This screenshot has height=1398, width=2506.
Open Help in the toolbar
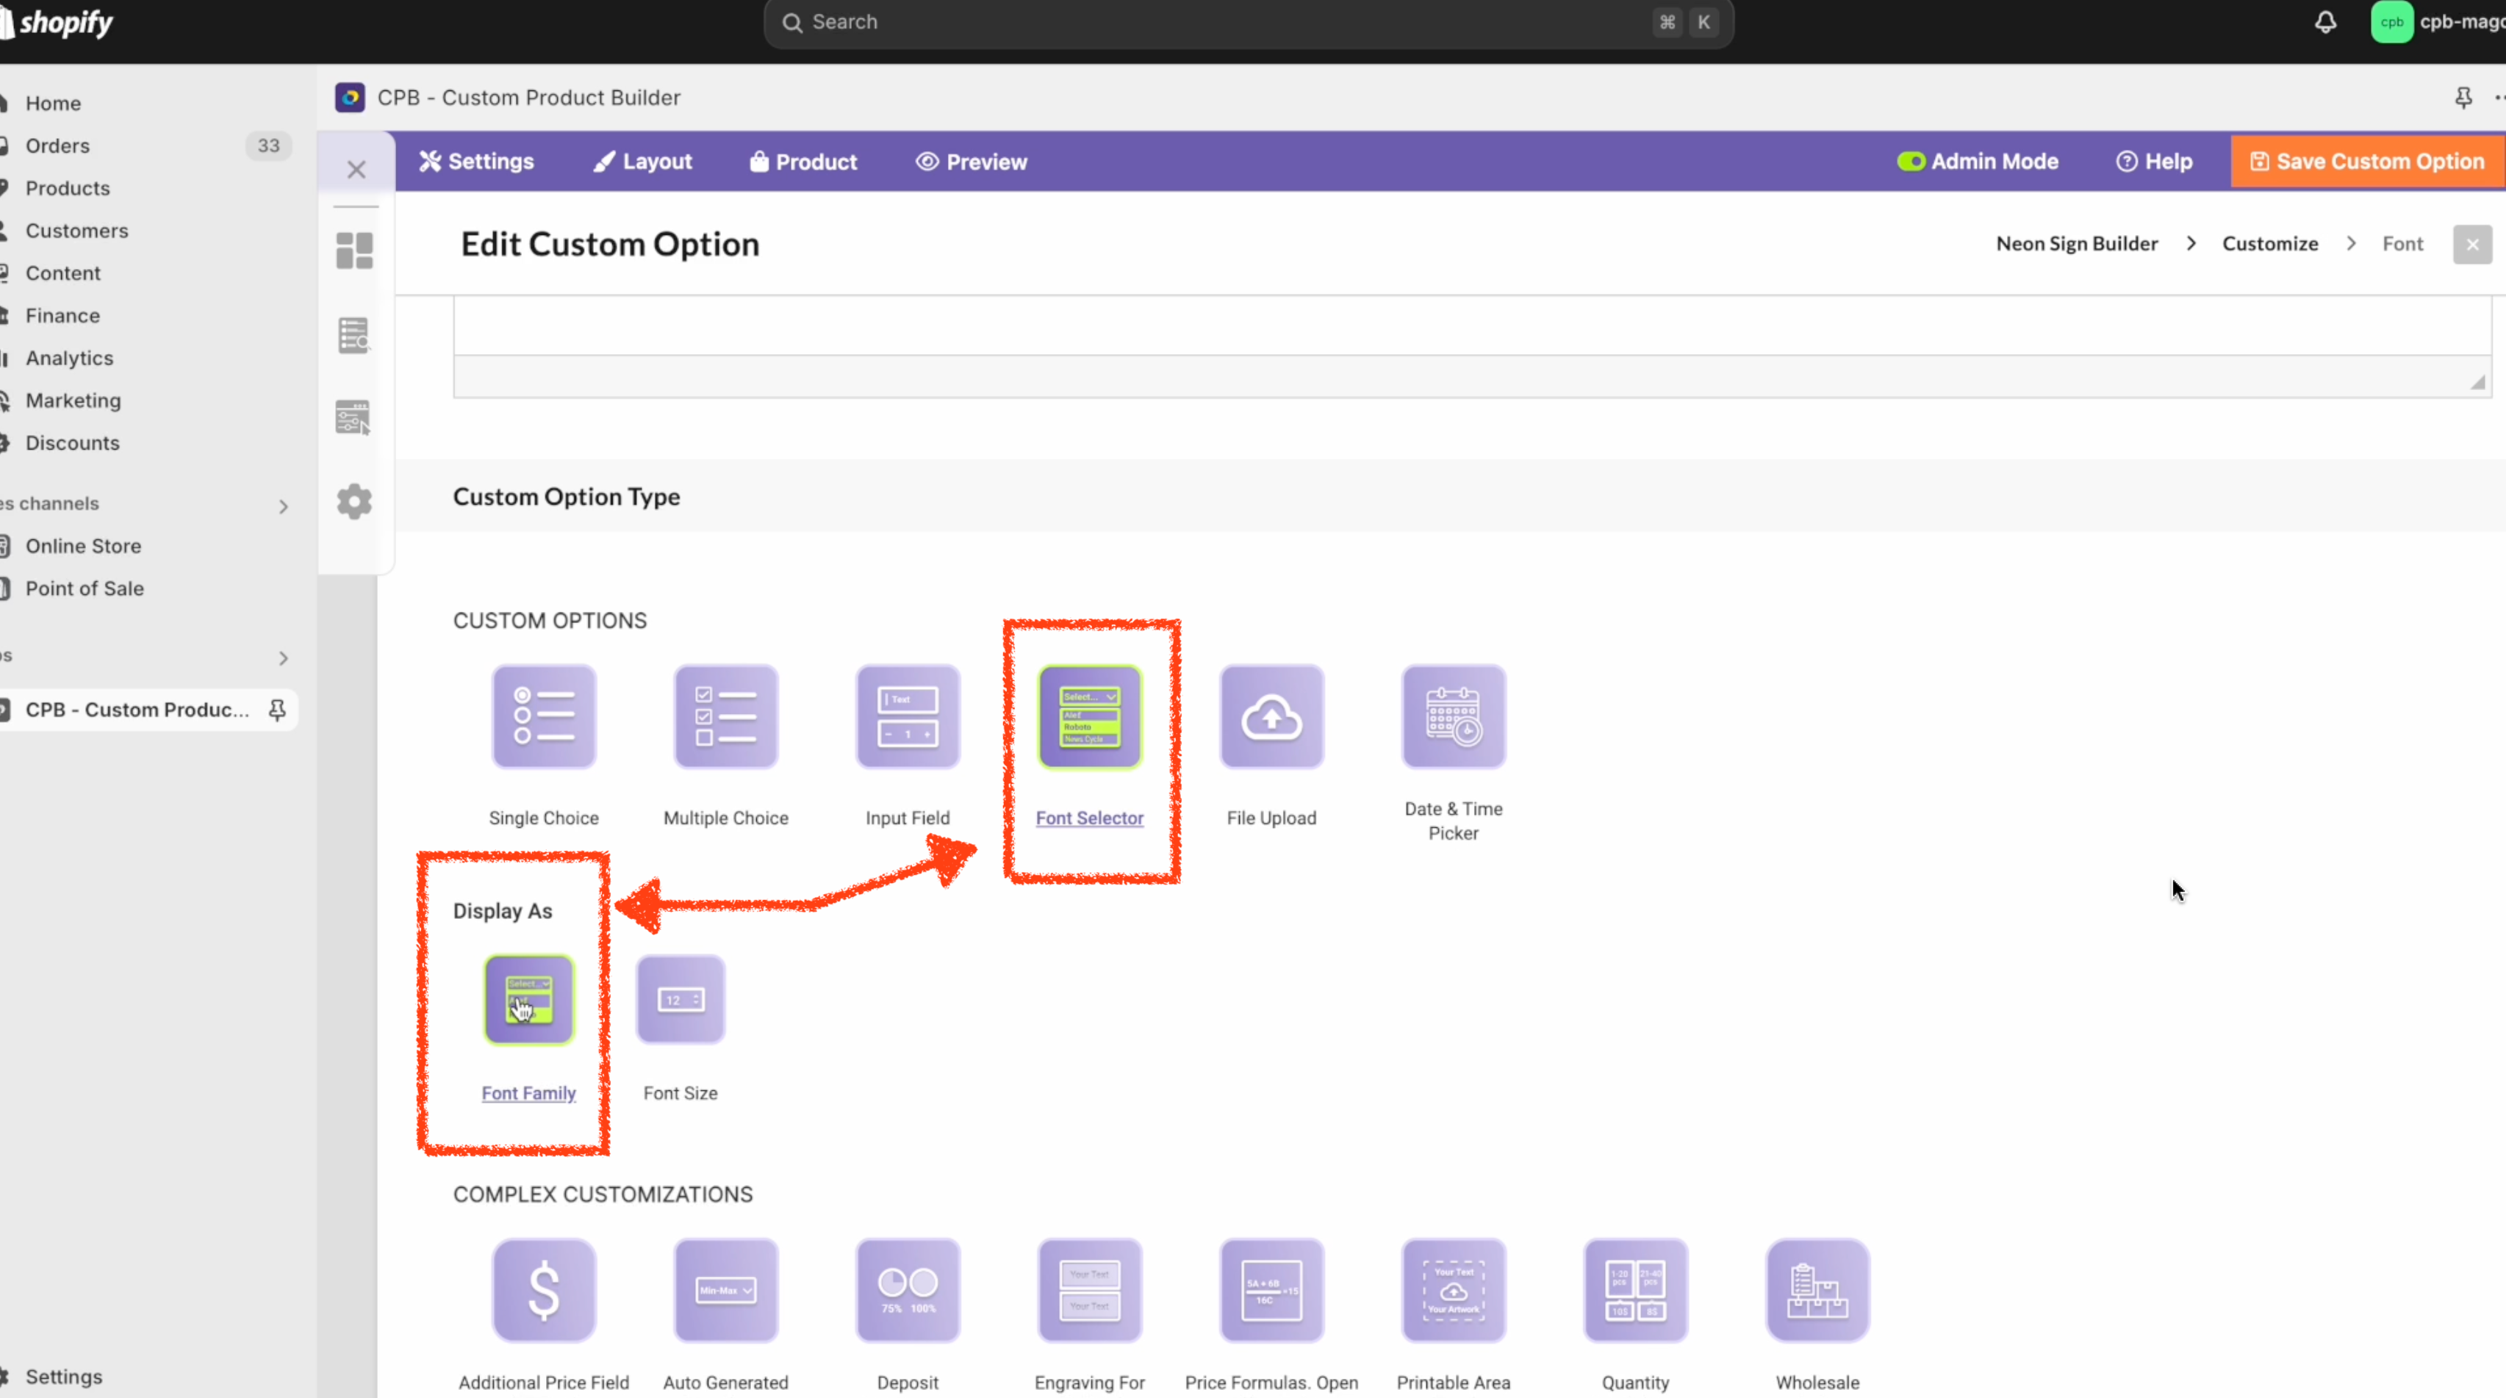pyautogui.click(x=2154, y=162)
